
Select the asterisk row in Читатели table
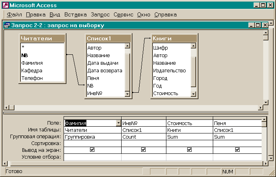click(x=42, y=47)
